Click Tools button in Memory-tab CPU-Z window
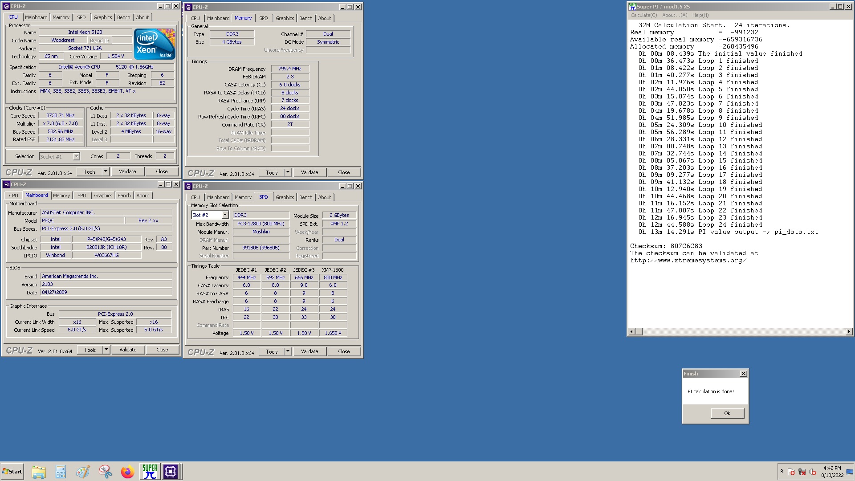Image resolution: width=855 pixels, height=481 pixels. coord(272,172)
